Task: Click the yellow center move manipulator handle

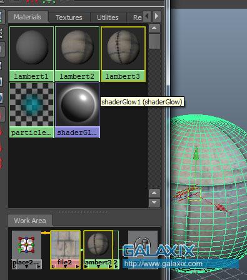Action: (194, 194)
